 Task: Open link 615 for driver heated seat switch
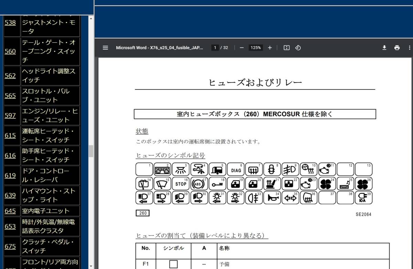pyautogui.click(x=10, y=135)
